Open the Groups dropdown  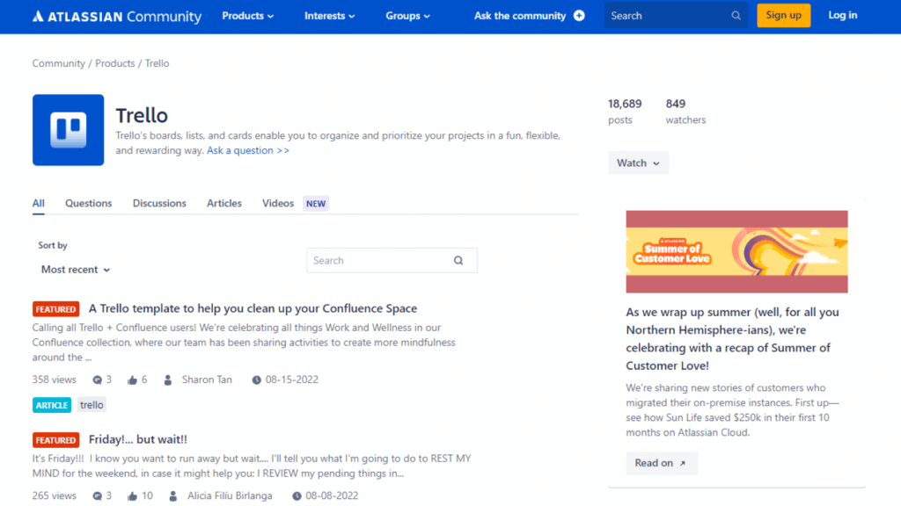coord(407,15)
